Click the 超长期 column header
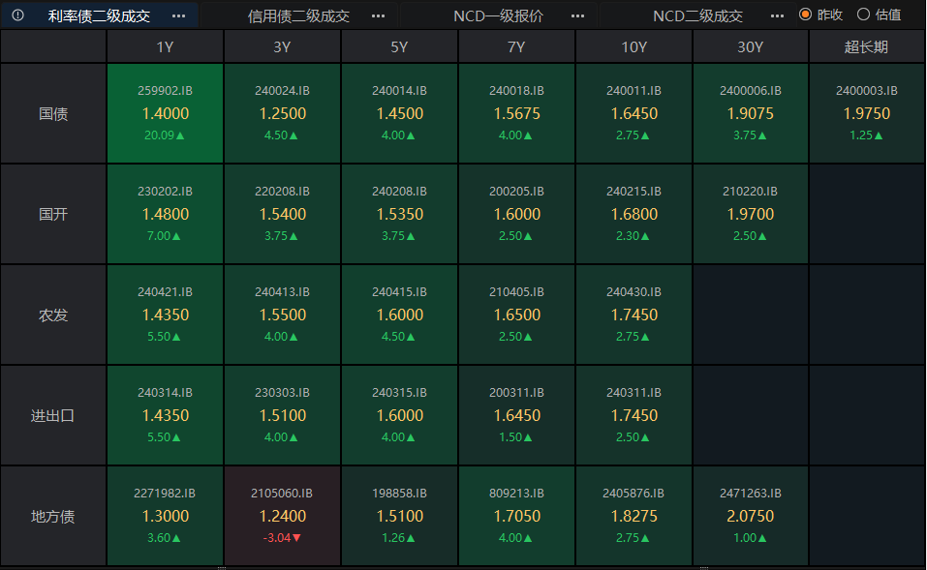Viewport: 927px width, 570px height. pos(866,46)
